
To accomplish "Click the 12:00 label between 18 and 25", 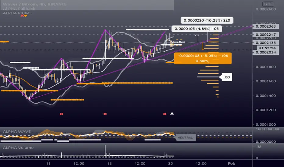I will (x=140, y=164).
